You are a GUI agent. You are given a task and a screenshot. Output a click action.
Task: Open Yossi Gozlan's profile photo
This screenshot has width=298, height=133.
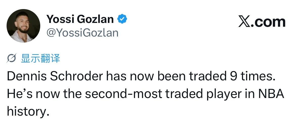tap(23, 26)
